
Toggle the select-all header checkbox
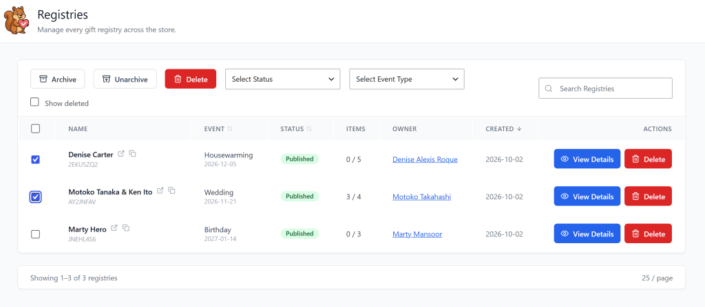tap(36, 129)
